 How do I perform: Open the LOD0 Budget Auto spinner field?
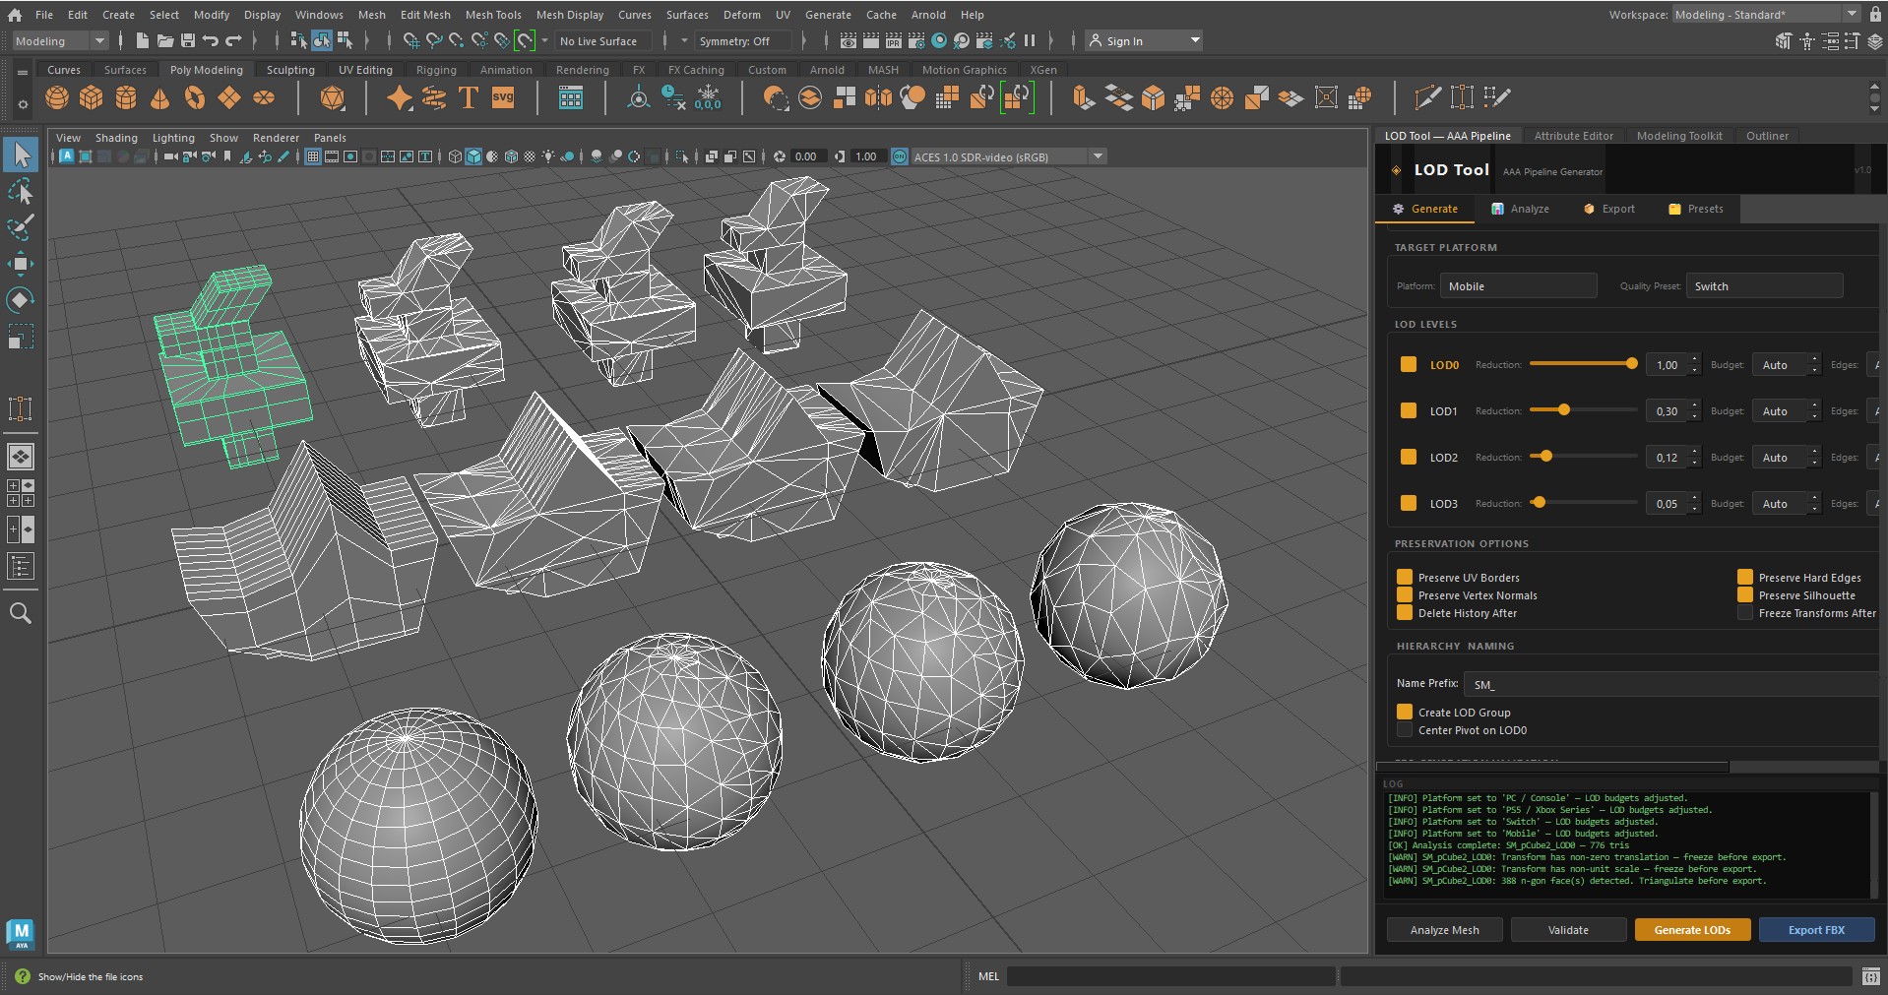pyautogui.click(x=1788, y=365)
